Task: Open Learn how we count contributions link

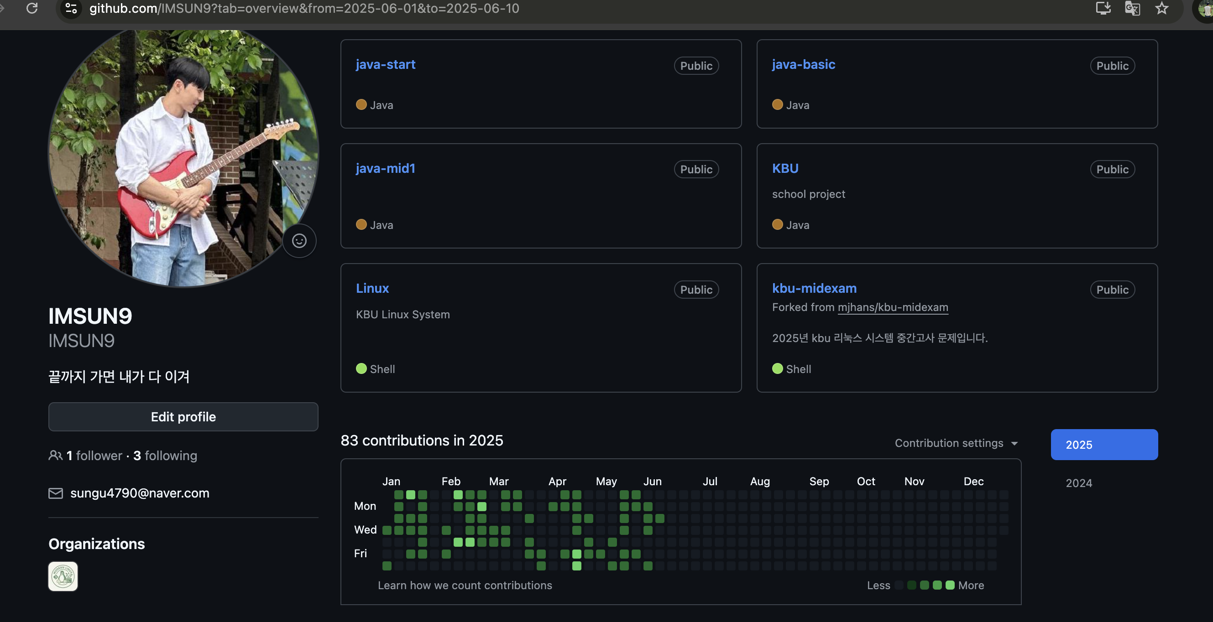Action: (x=464, y=585)
